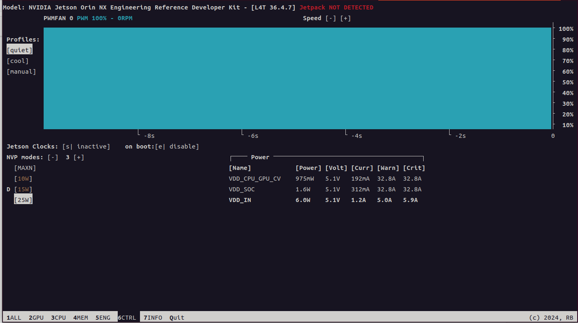Click the PWMFAN 0 label
Image resolution: width=578 pixels, height=323 pixels.
coord(58,18)
